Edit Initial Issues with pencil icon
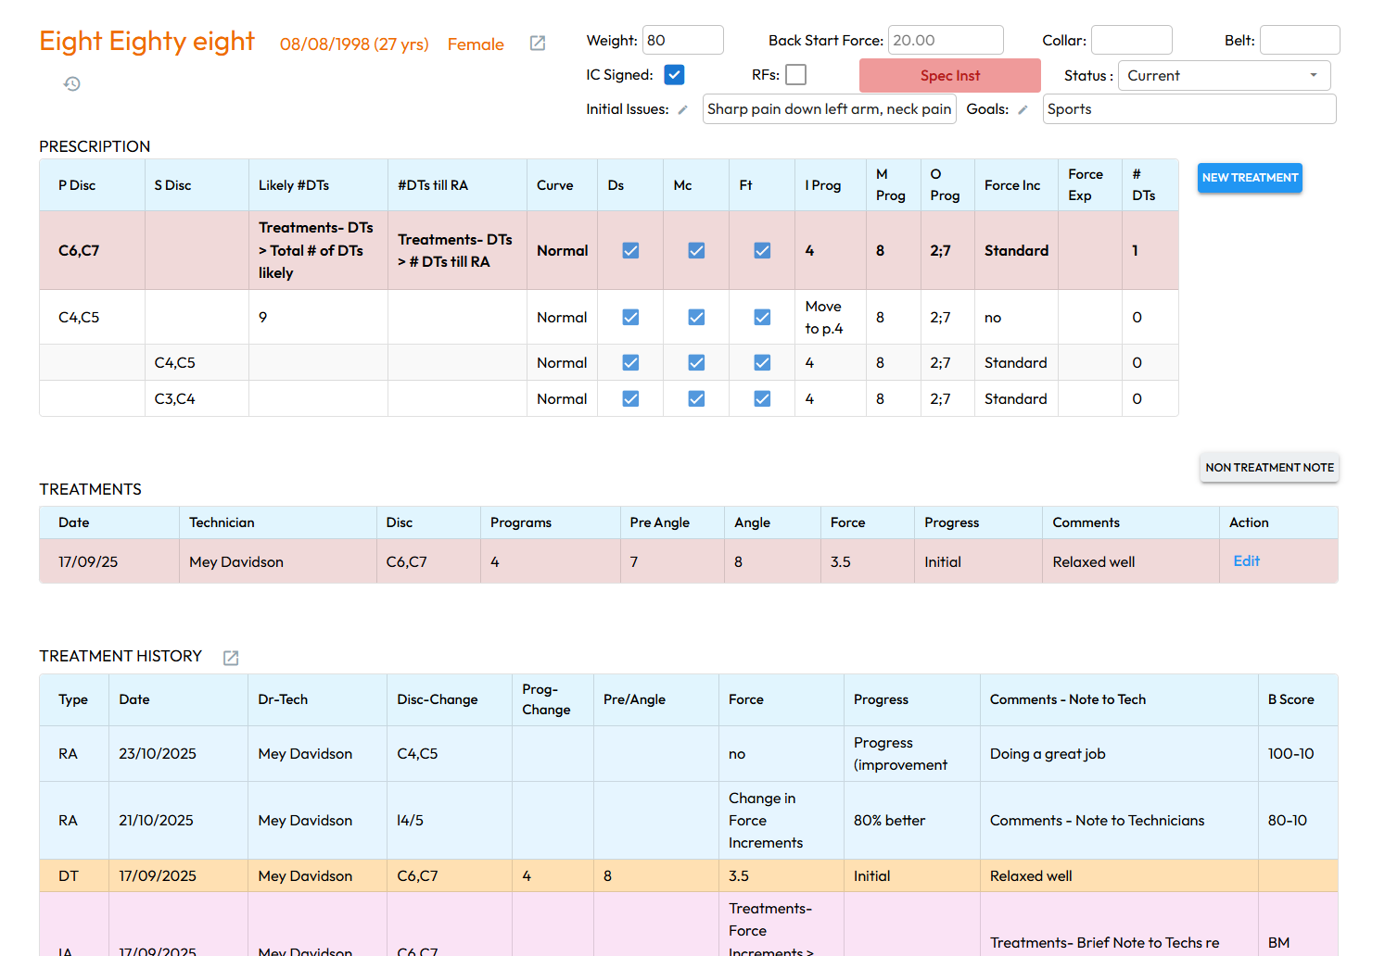Screen dimensions: 1385x956 [x=683, y=109]
